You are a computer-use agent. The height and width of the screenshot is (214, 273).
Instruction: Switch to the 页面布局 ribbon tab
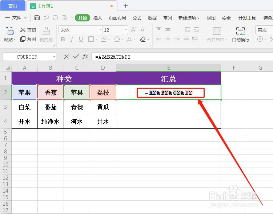[x=117, y=18]
